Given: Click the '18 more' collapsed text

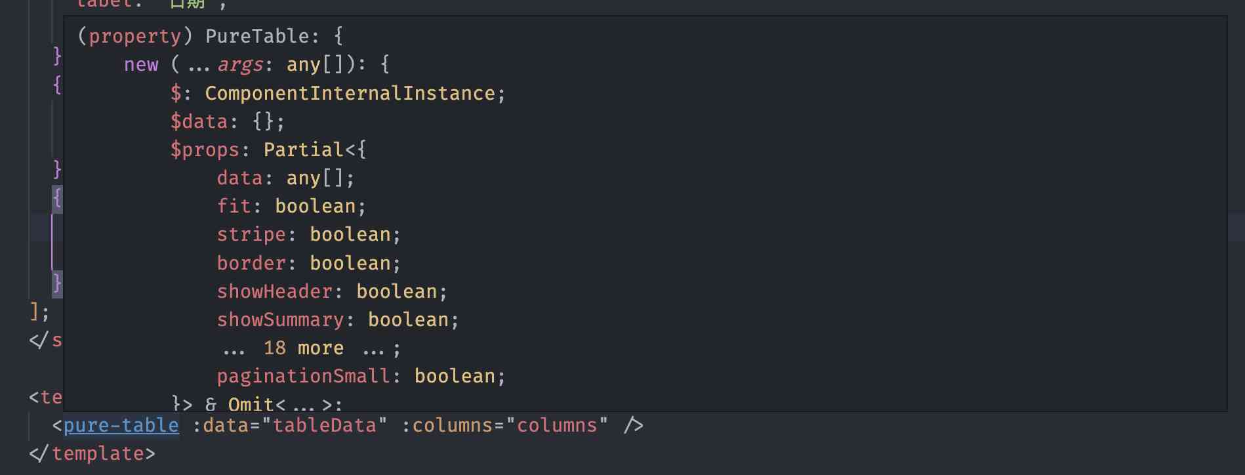Looking at the screenshot, I should (x=304, y=348).
